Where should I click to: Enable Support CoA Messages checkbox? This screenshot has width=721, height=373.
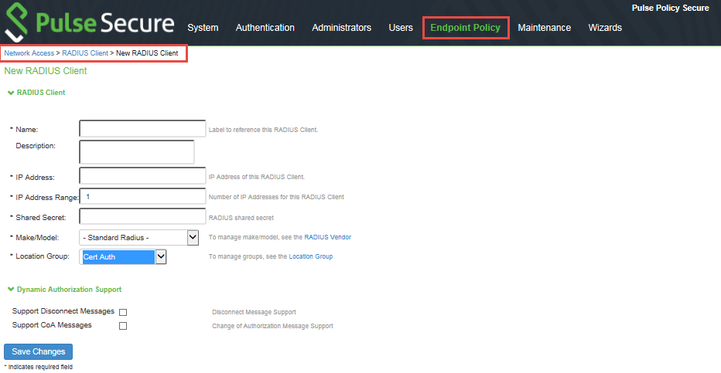coord(123,326)
